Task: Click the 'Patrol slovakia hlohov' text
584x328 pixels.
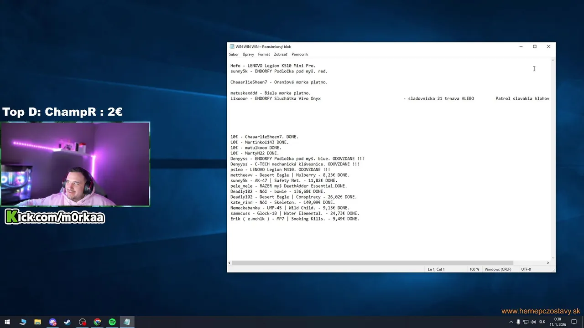Action: point(522,98)
